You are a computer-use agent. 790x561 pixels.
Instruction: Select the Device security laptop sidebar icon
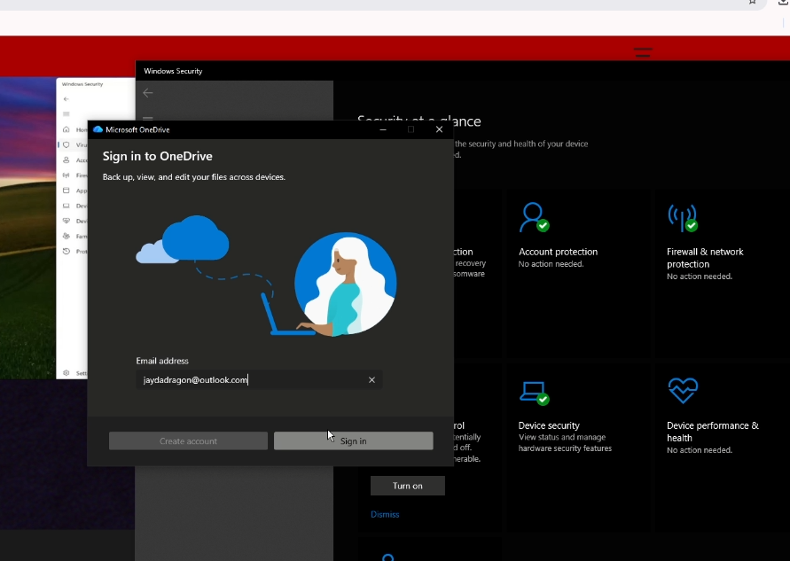click(66, 206)
